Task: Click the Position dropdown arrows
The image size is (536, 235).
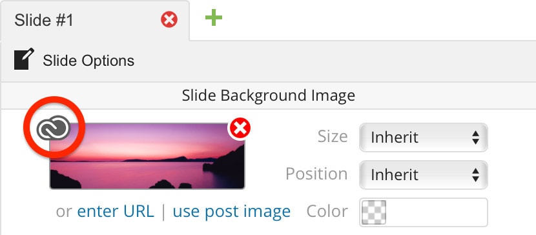Action: coord(475,175)
